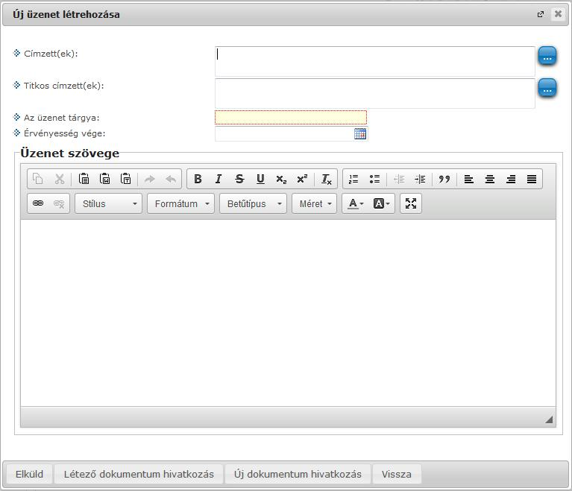Open calendar picker for Érvényesség vége

click(360, 134)
